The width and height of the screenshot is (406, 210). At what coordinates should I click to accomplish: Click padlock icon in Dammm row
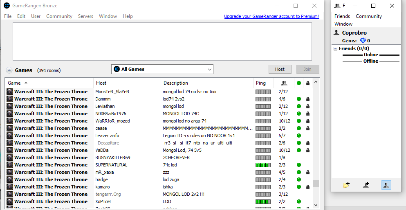tap(308, 99)
